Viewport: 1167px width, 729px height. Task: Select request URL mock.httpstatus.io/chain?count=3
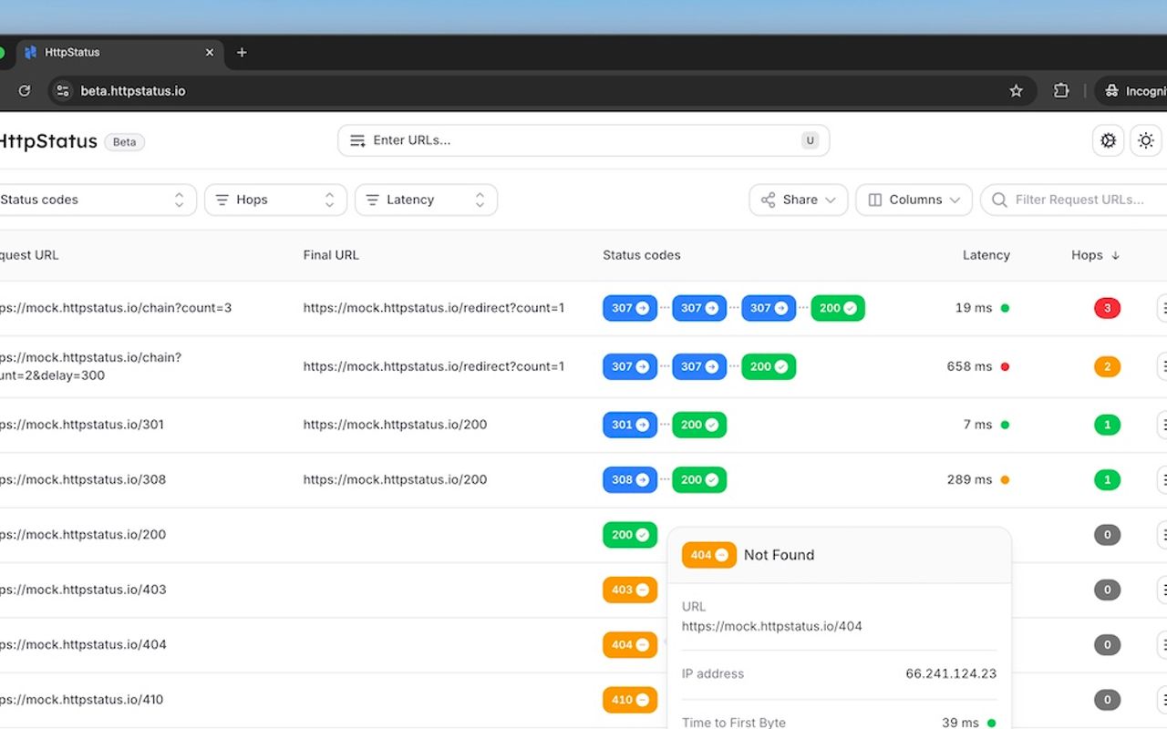point(116,308)
